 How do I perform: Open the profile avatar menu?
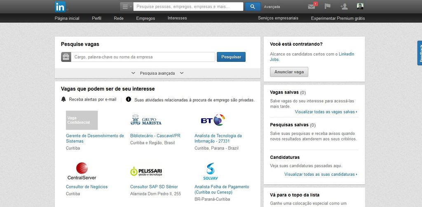tap(360, 6)
